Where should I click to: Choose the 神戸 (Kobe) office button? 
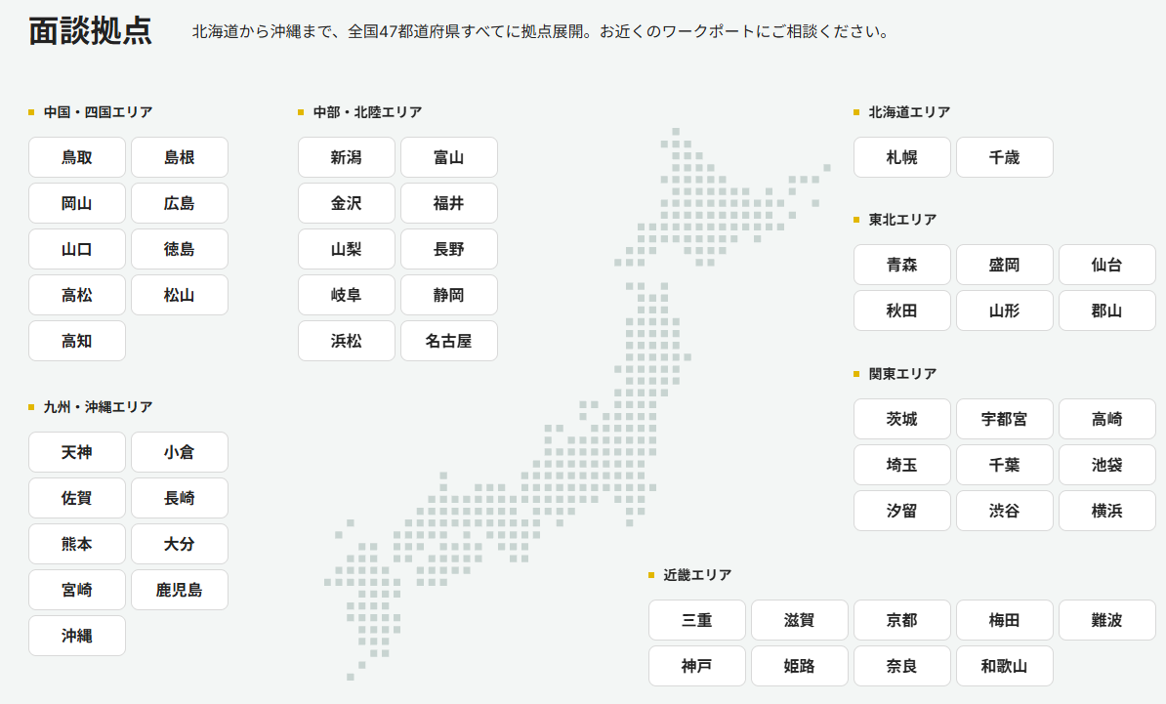(x=696, y=666)
